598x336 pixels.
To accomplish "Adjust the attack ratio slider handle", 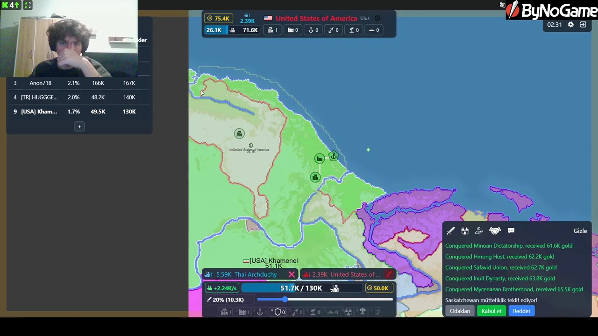I will (x=285, y=300).
